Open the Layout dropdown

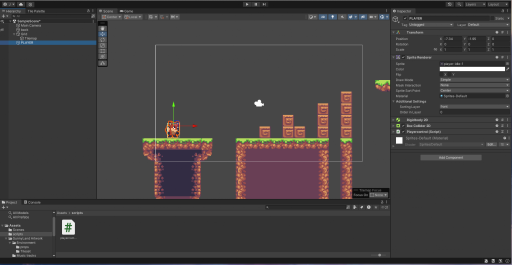497,4
